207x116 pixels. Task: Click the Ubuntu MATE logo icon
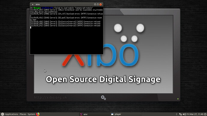[x=2, y=114]
